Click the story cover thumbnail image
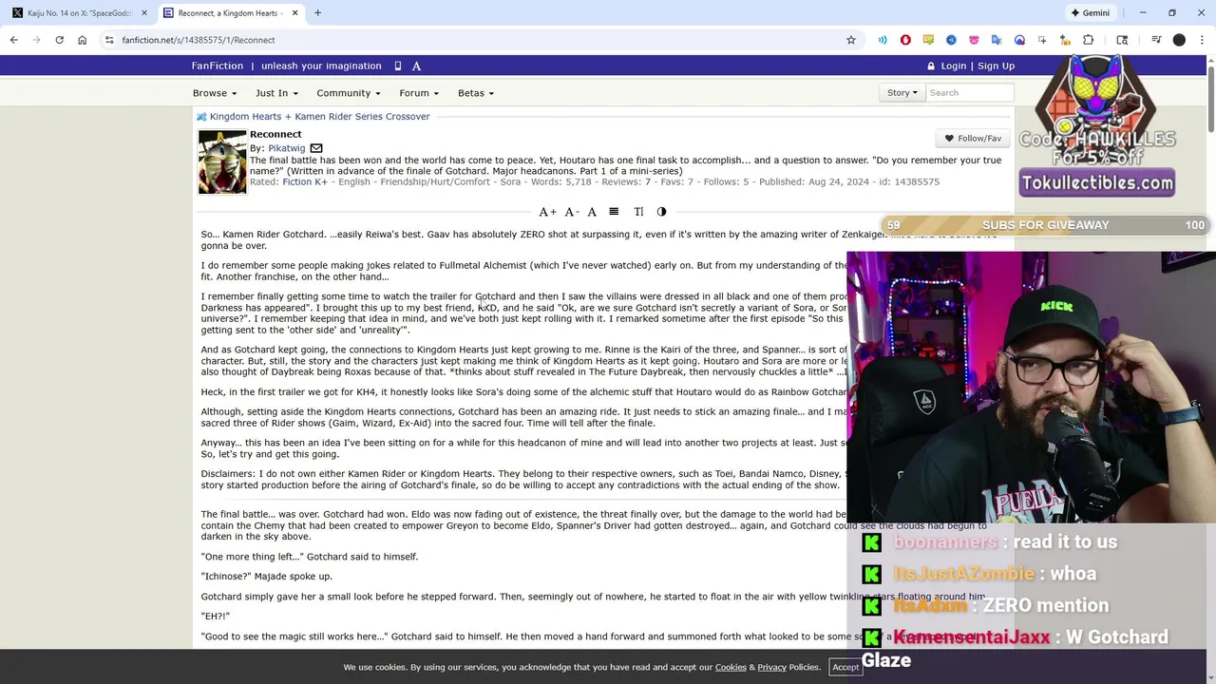Viewport: 1216px width, 684px height. point(222,162)
